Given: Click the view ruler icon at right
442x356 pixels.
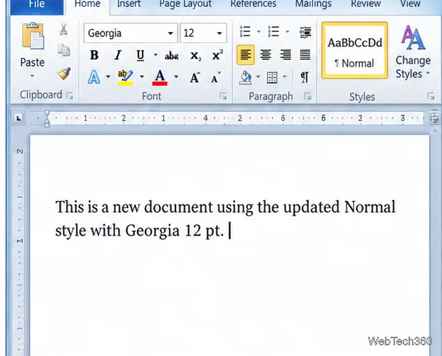Looking at the screenshot, I should [434, 117].
